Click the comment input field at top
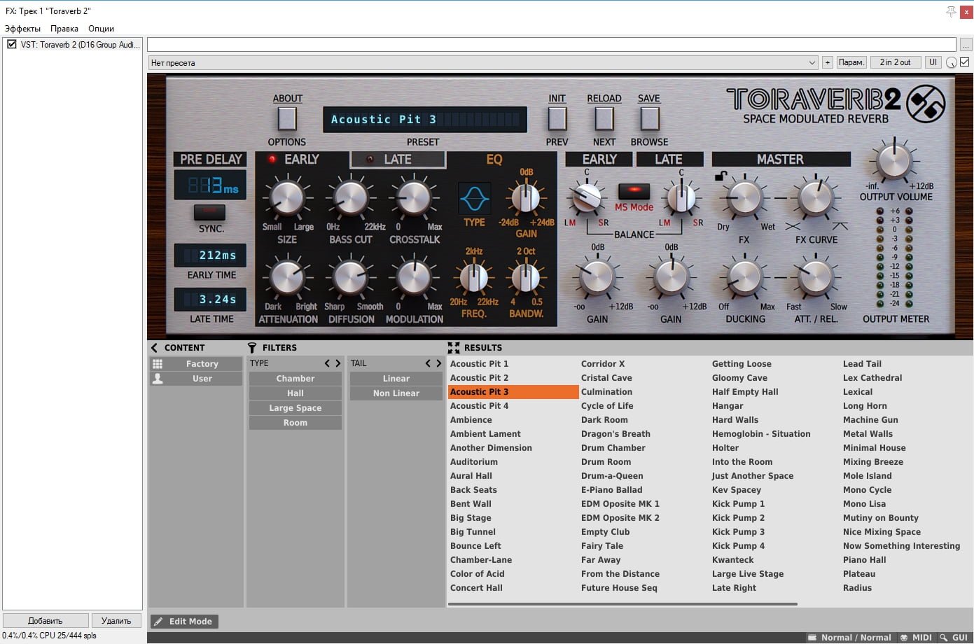 pyautogui.click(x=552, y=45)
